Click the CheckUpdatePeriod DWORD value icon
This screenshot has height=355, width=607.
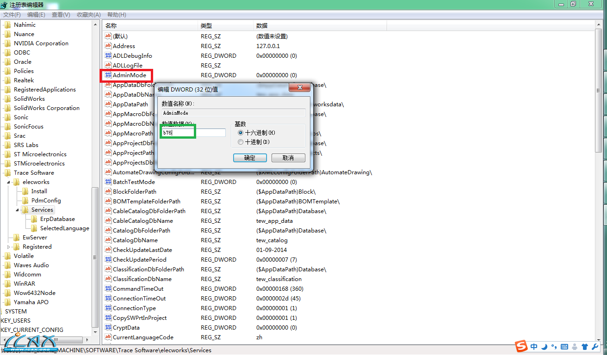(108, 259)
